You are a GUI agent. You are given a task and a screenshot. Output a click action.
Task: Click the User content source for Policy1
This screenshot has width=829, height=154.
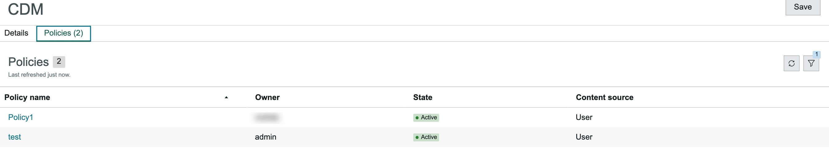[584, 117]
